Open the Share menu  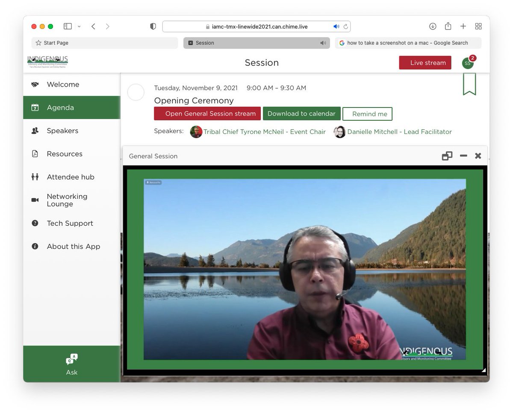click(448, 26)
